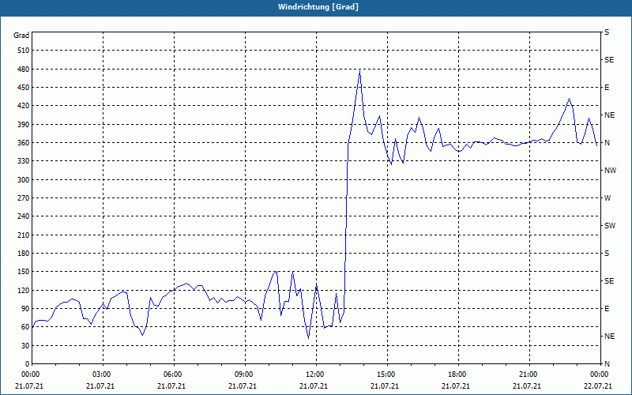Screen dimensions: 632x395
Task: Click the 420 value on left axis
Action: tap(24, 106)
